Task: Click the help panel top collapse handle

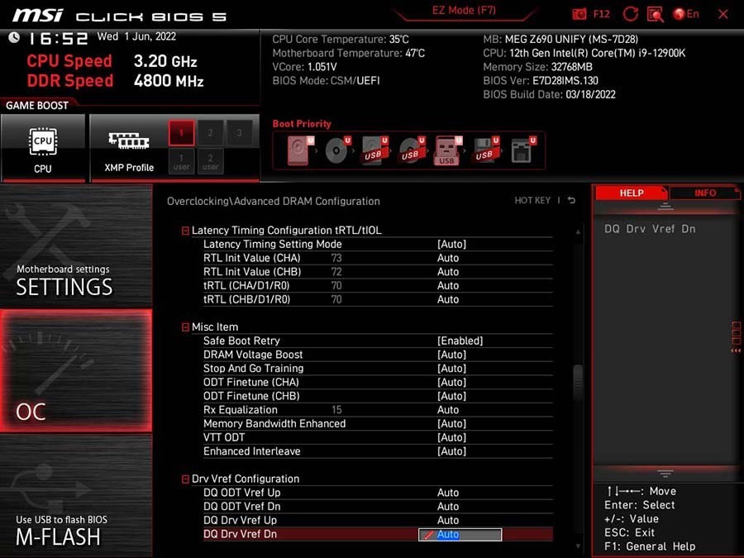Action: coord(665,207)
